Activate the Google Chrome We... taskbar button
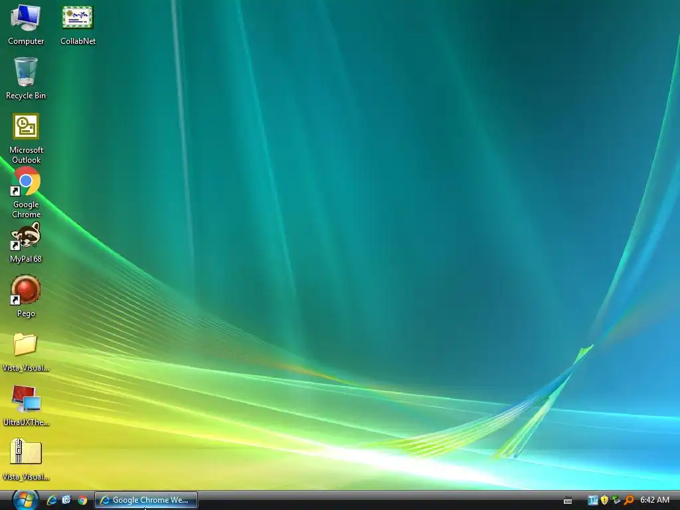 coord(146,500)
